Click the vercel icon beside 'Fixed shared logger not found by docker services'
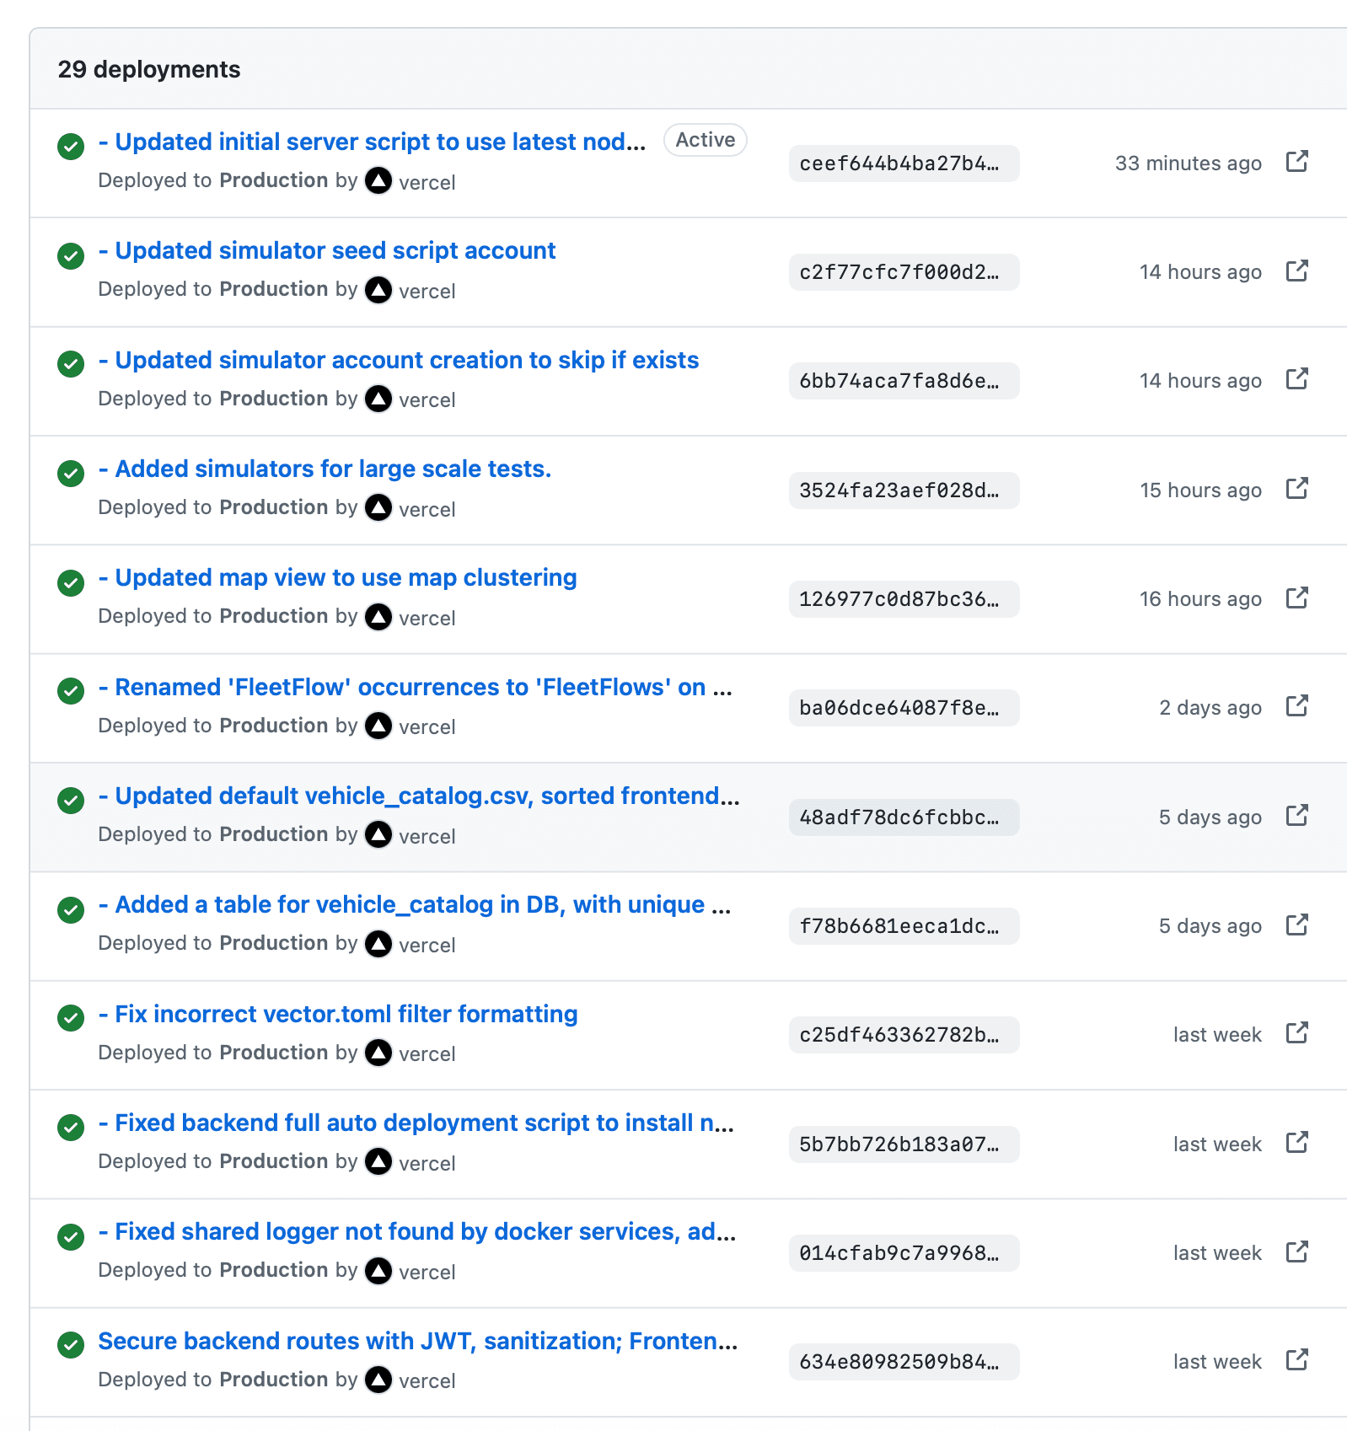This screenshot has height=1431, width=1347. coord(378,1270)
